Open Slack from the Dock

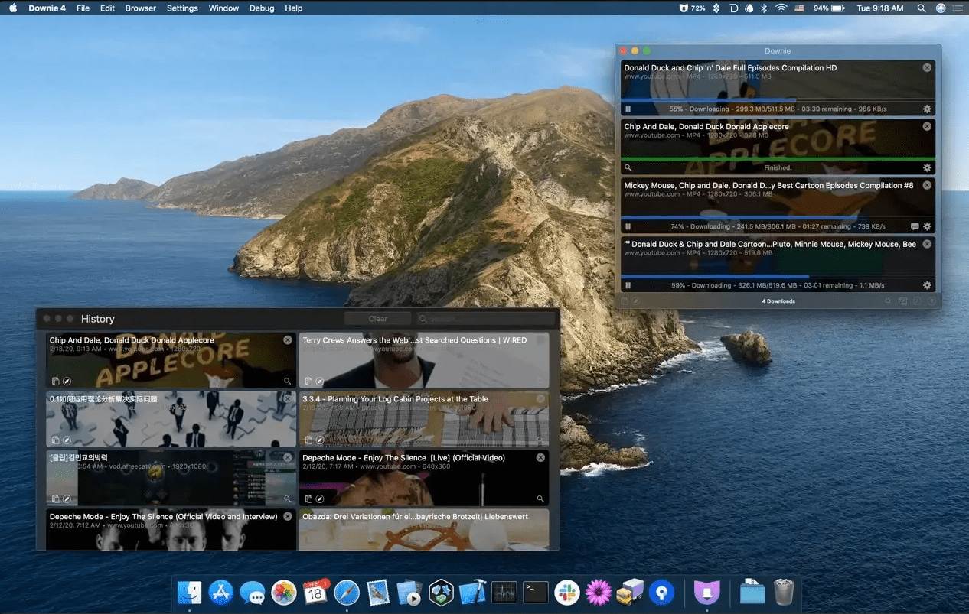coord(566,592)
